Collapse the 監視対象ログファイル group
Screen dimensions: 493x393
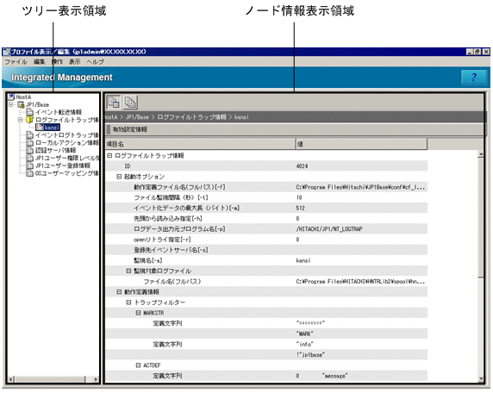[x=128, y=271]
